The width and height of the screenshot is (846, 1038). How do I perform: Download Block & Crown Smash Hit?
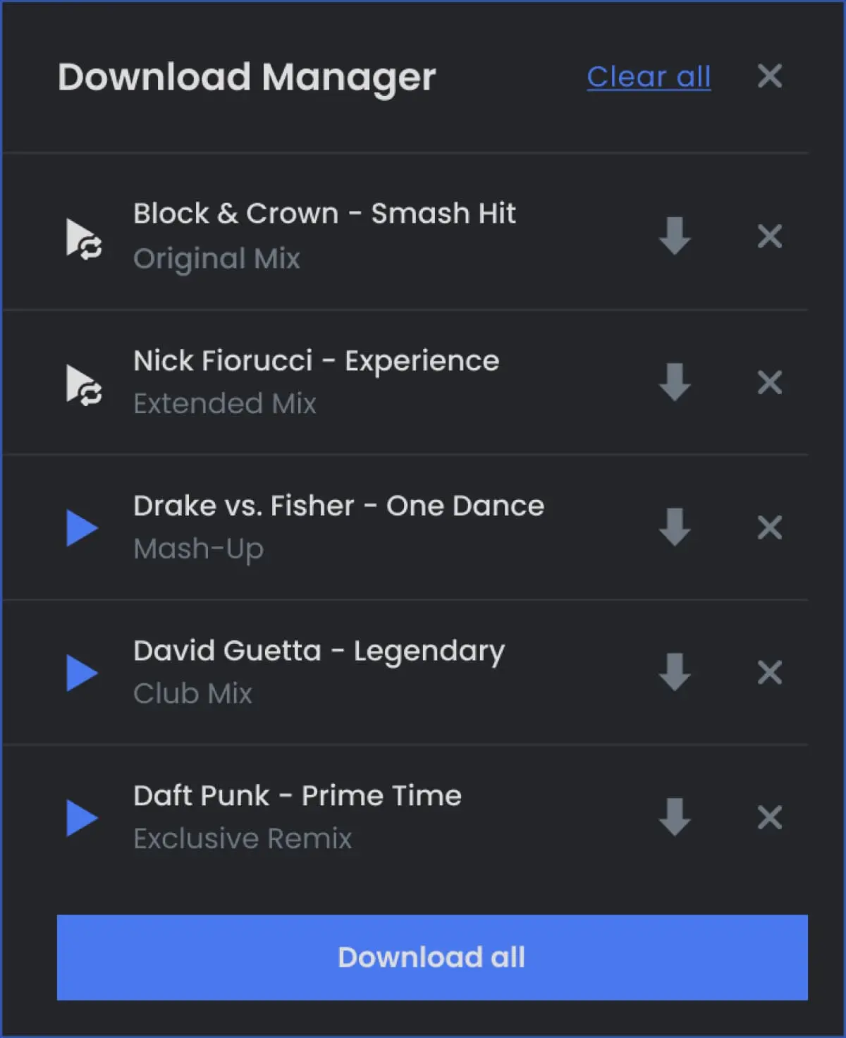[x=675, y=236]
